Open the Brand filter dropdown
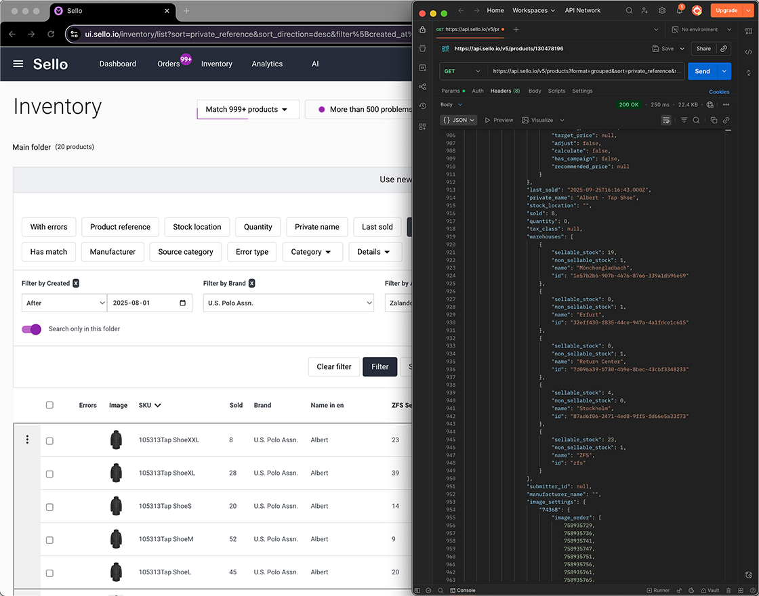The width and height of the screenshot is (759, 596). [x=289, y=303]
